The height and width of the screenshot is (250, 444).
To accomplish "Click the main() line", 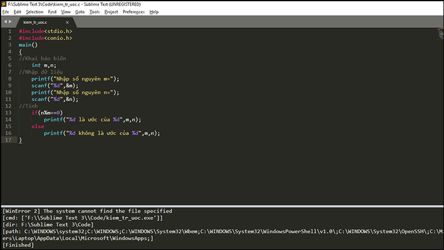I will tap(28, 45).
